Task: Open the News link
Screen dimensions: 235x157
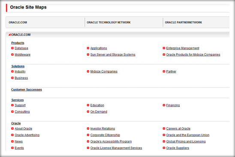Action: pyautogui.click(x=18, y=142)
